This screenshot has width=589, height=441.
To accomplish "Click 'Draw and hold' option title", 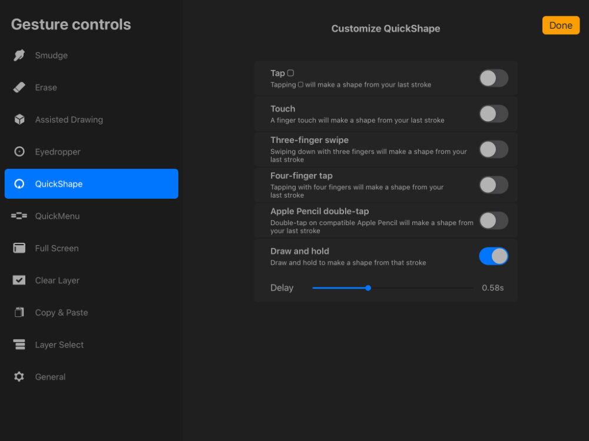I will coord(299,251).
